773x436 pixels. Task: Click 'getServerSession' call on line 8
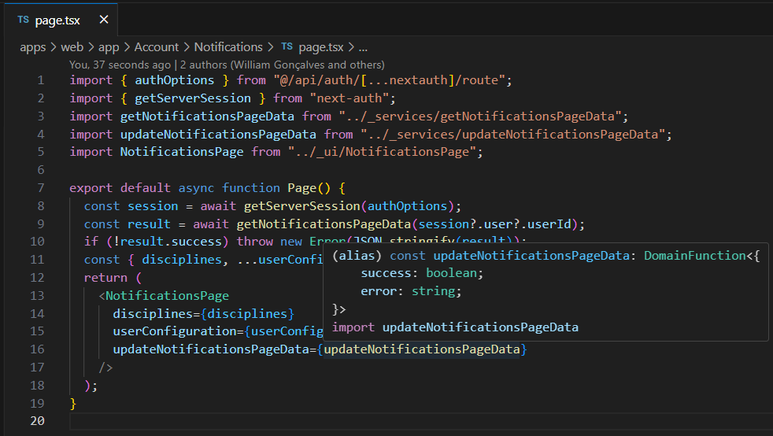coord(301,206)
